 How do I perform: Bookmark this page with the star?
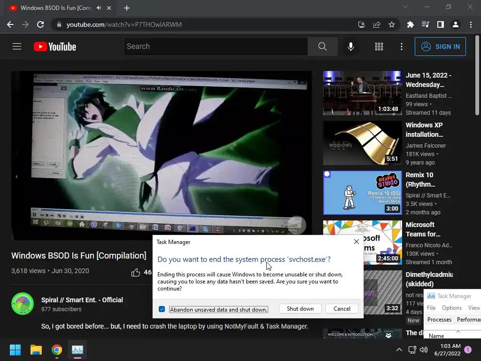392,24
